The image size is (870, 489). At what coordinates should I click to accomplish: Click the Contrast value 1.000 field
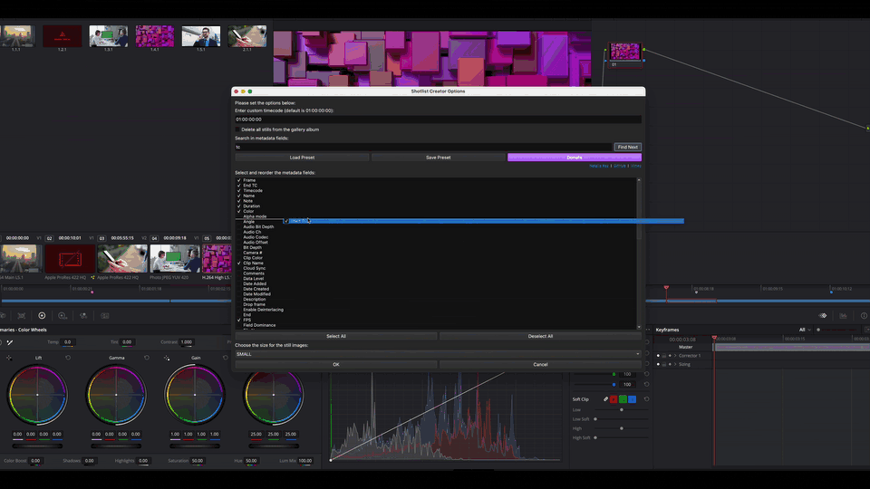(187, 342)
